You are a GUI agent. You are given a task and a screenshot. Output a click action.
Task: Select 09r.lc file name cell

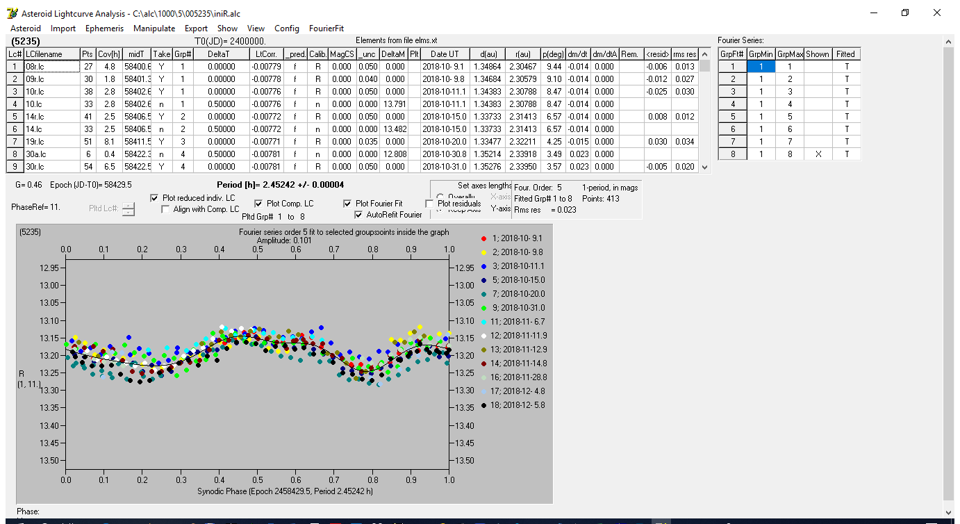51,79
